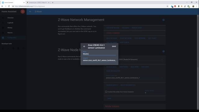The height and width of the screenshot is (112, 199).
Task: Click the browser forward button
Action: click(6, 6)
